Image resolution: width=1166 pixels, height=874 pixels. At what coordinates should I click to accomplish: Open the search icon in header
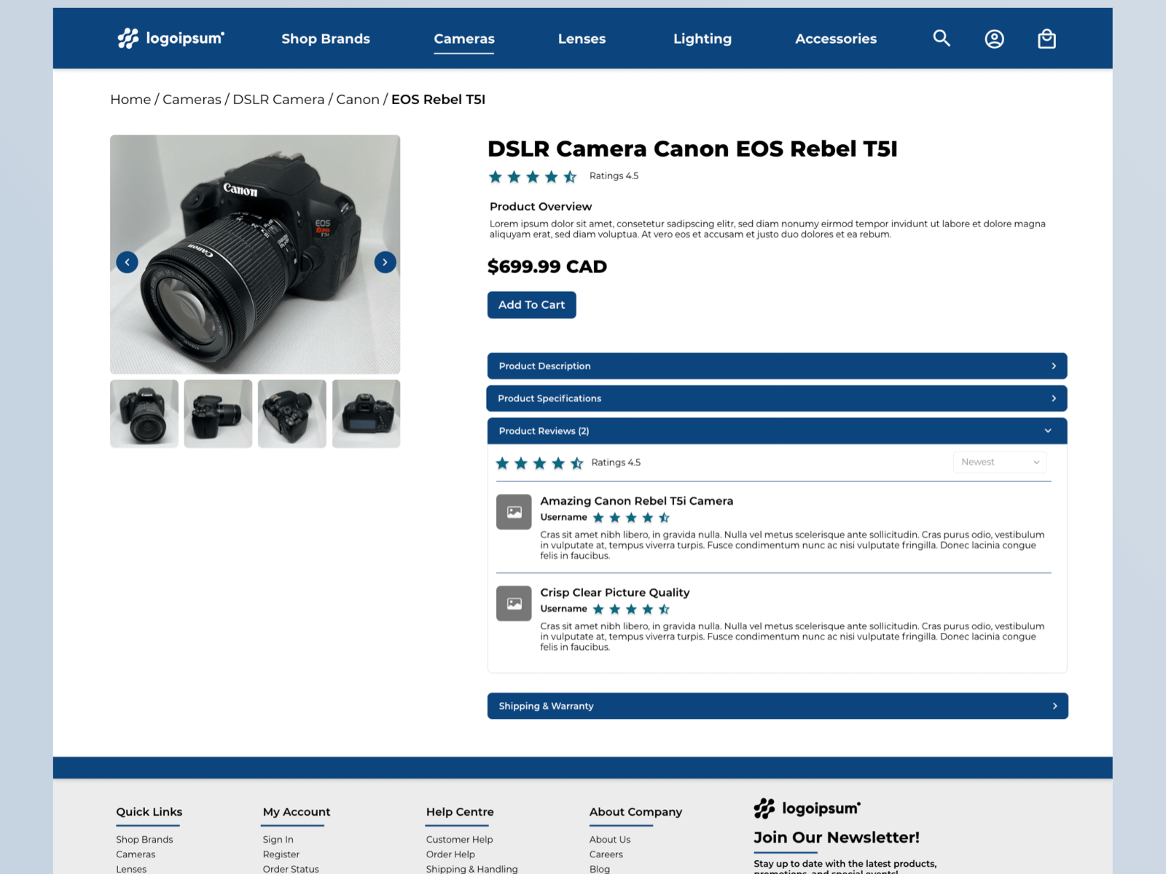pyautogui.click(x=942, y=38)
